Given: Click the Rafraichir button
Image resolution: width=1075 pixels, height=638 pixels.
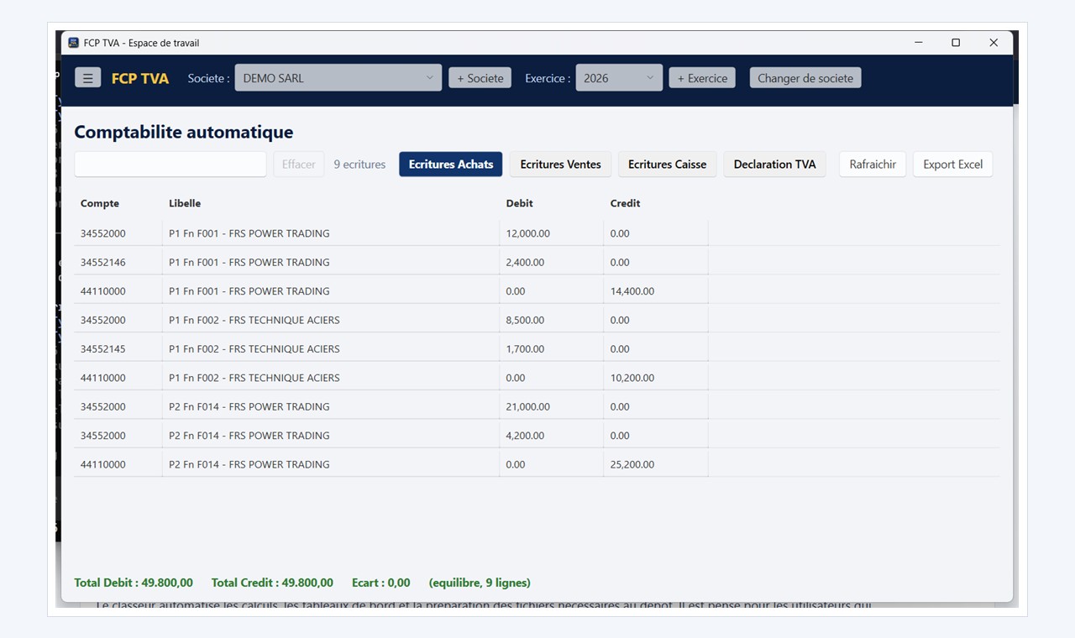Looking at the screenshot, I should click(873, 165).
